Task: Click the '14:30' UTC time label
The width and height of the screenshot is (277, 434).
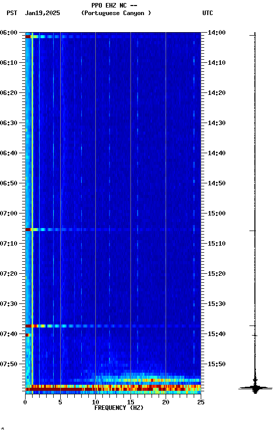Action: (217, 123)
